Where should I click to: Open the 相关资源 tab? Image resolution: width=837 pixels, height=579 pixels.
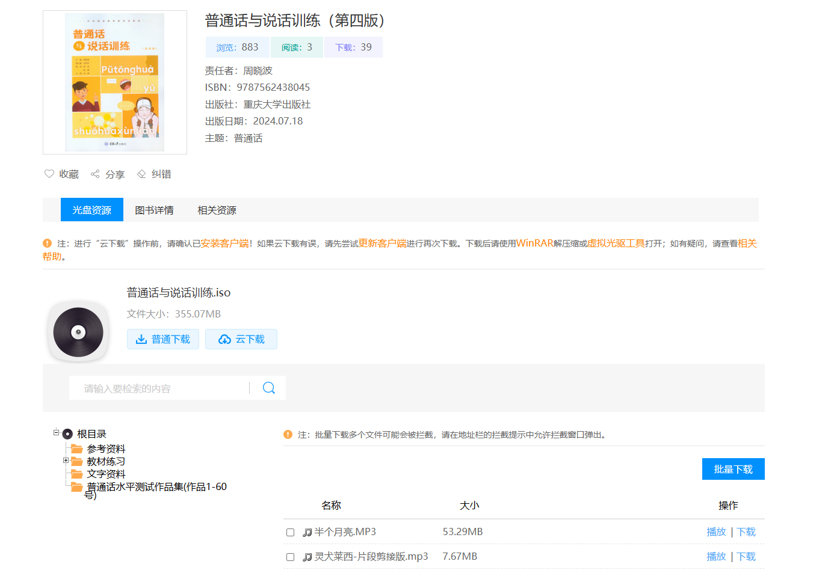coord(217,210)
